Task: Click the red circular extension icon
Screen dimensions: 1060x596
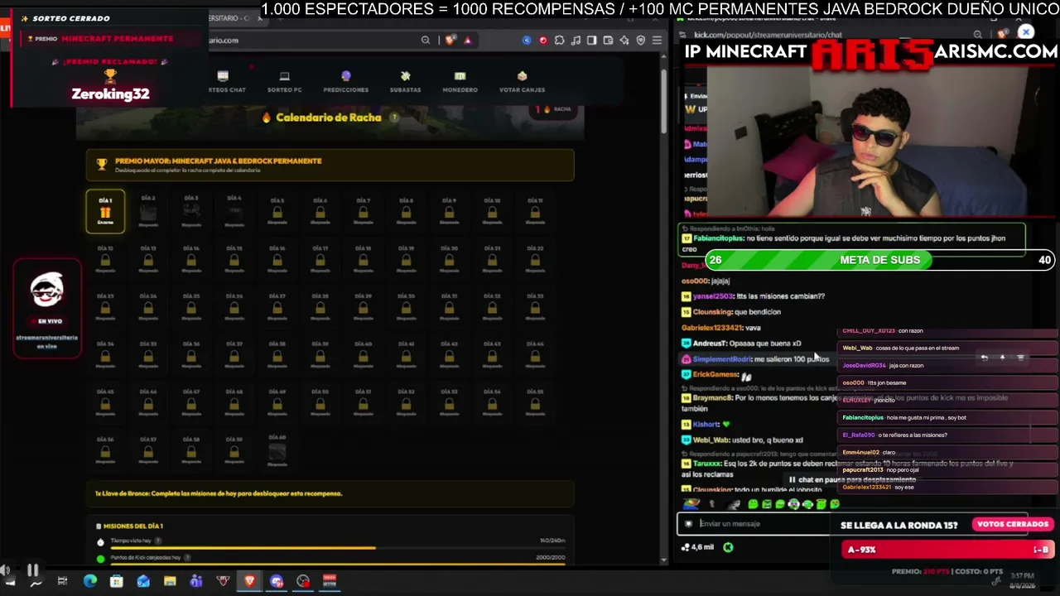Action: pos(543,40)
